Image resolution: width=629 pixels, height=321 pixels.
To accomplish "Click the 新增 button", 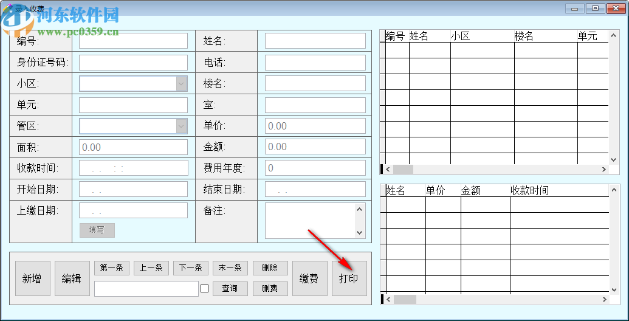I will tap(33, 278).
